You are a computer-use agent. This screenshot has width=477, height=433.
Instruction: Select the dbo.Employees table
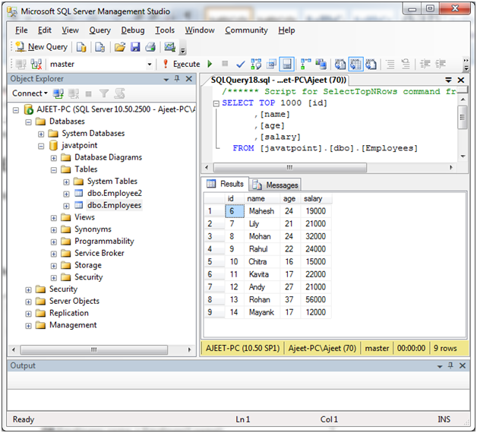[114, 205]
